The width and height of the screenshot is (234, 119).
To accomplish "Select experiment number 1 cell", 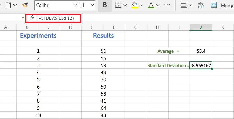I will 38,51.
